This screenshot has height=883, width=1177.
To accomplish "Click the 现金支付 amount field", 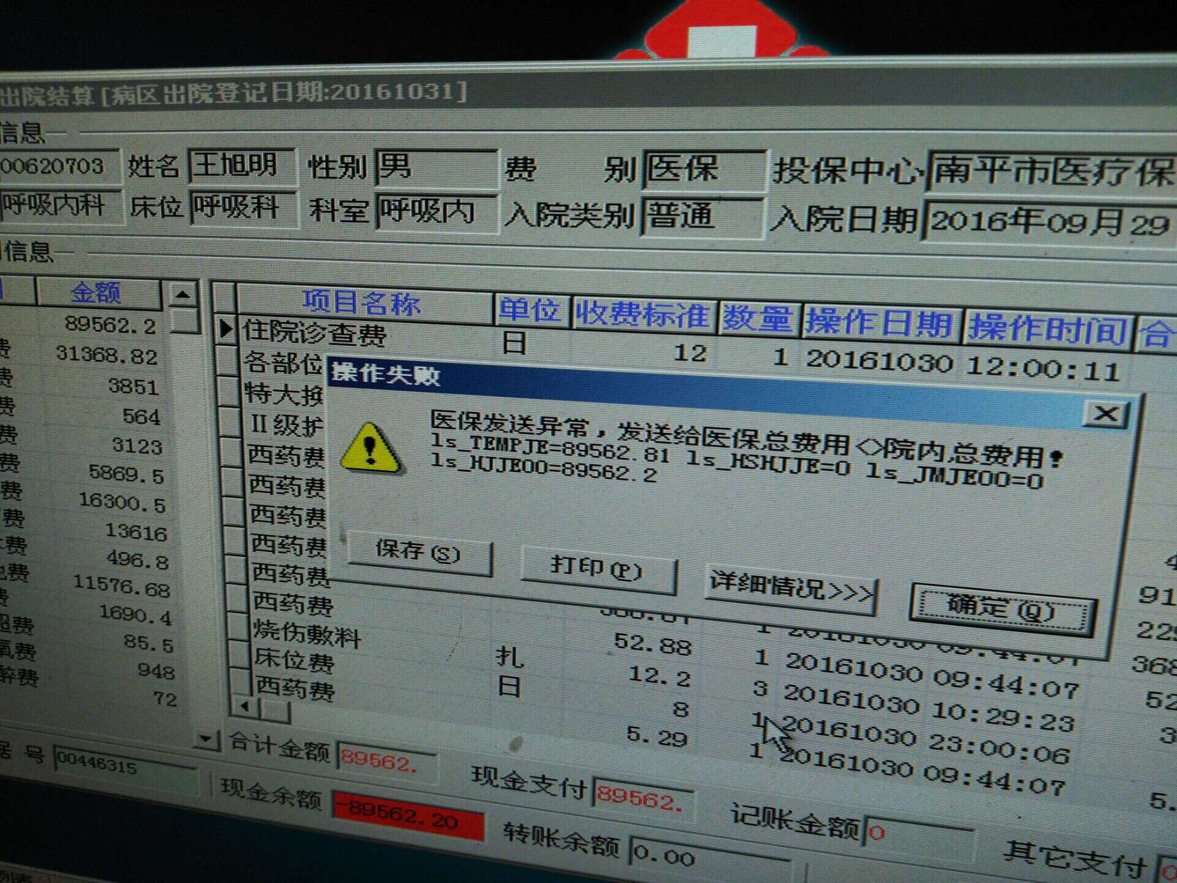I will pos(642,797).
